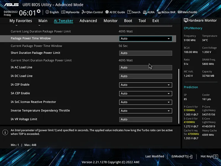Click the info icon beside help text
221x166 pixels.
tap(5, 132)
